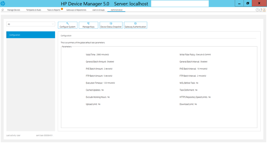Open the user account icon
267x143 pixels.
point(264,10)
